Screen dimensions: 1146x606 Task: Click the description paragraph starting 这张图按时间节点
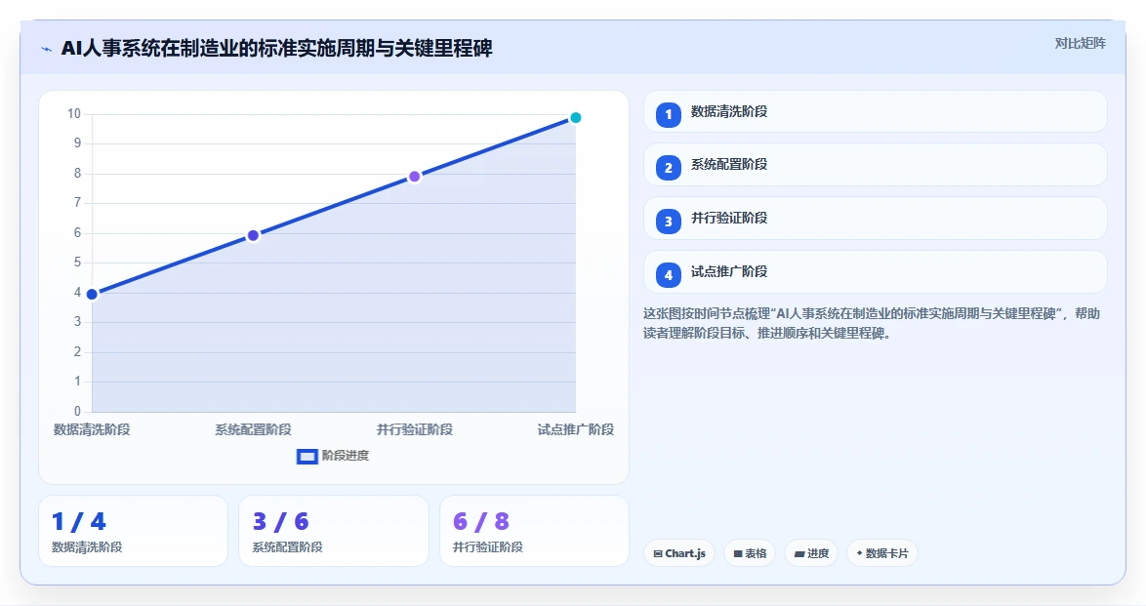pos(871,323)
